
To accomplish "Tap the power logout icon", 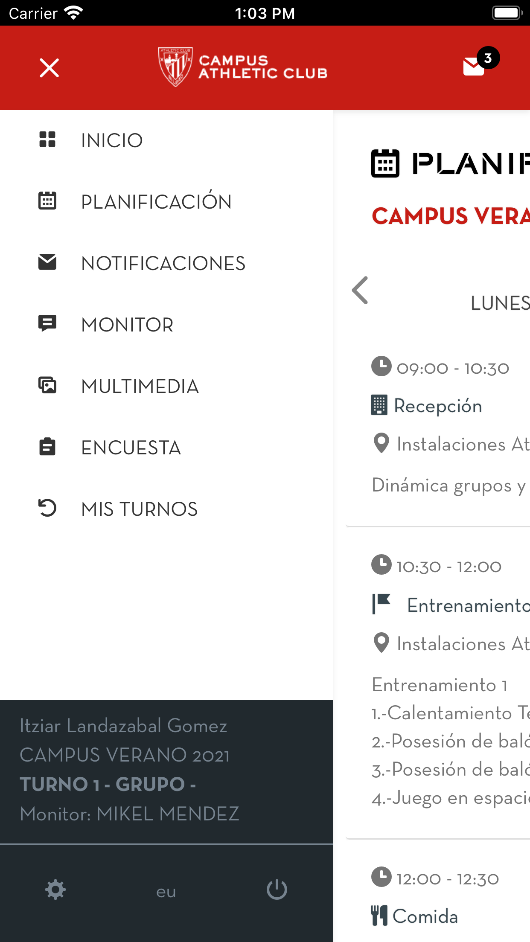I will (277, 890).
